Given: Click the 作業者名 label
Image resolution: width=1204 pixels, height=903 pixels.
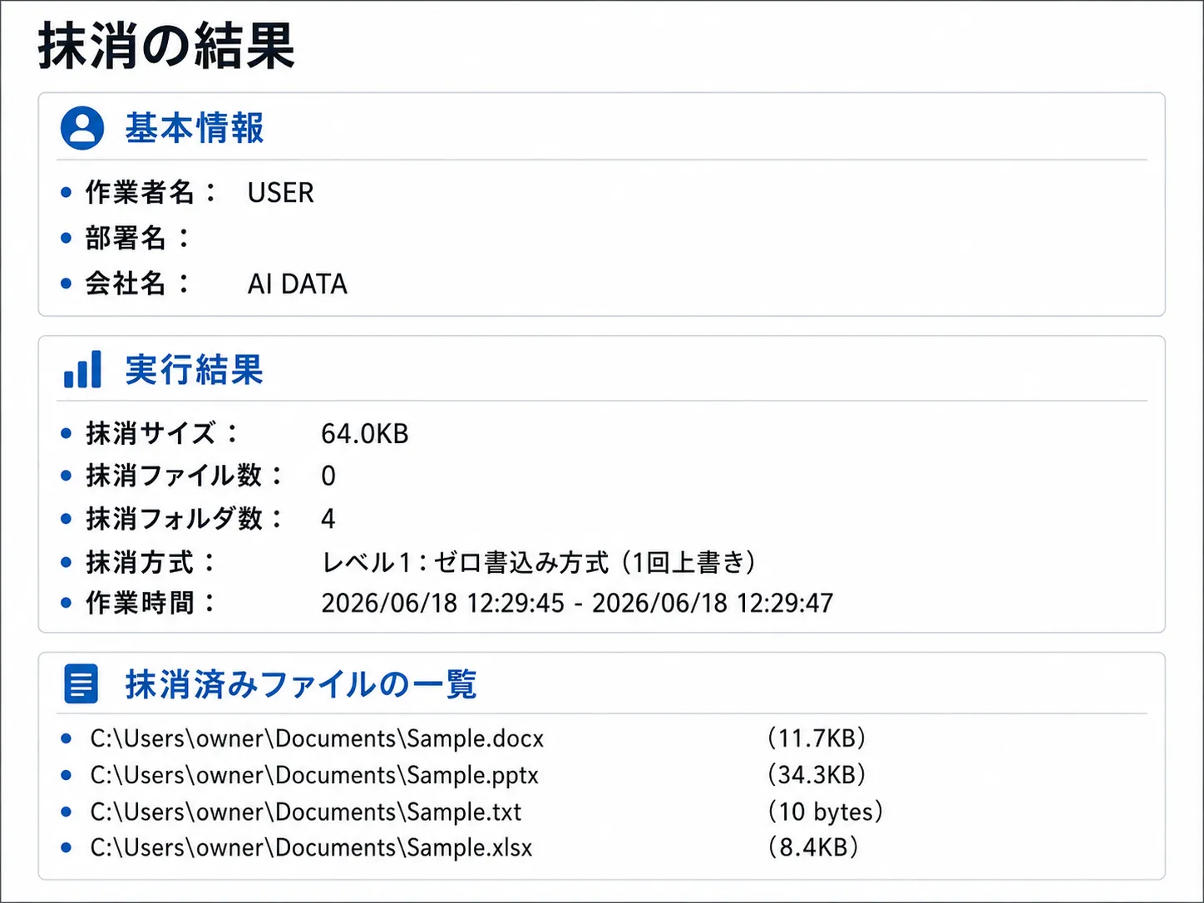Looking at the screenshot, I should click(x=150, y=193).
